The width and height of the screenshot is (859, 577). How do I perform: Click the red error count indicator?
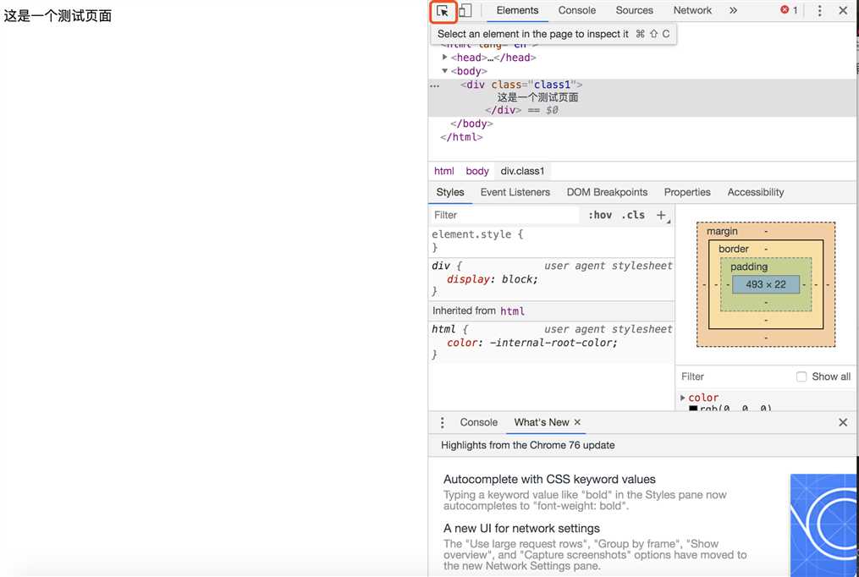tap(789, 10)
